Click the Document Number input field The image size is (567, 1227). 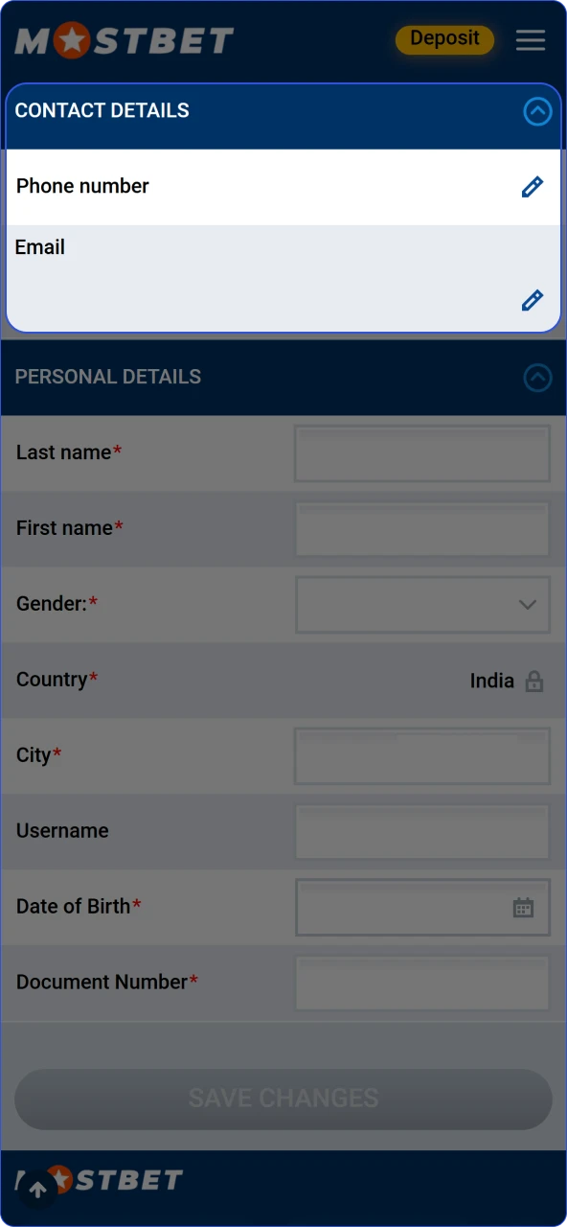[421, 983]
